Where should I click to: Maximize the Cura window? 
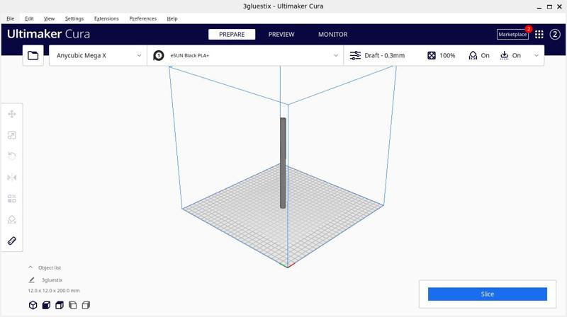[x=549, y=6]
